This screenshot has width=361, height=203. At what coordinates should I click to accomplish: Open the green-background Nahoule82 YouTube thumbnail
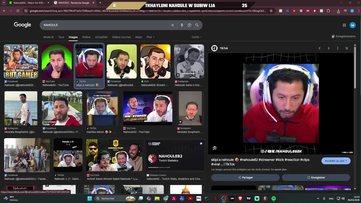(57, 61)
